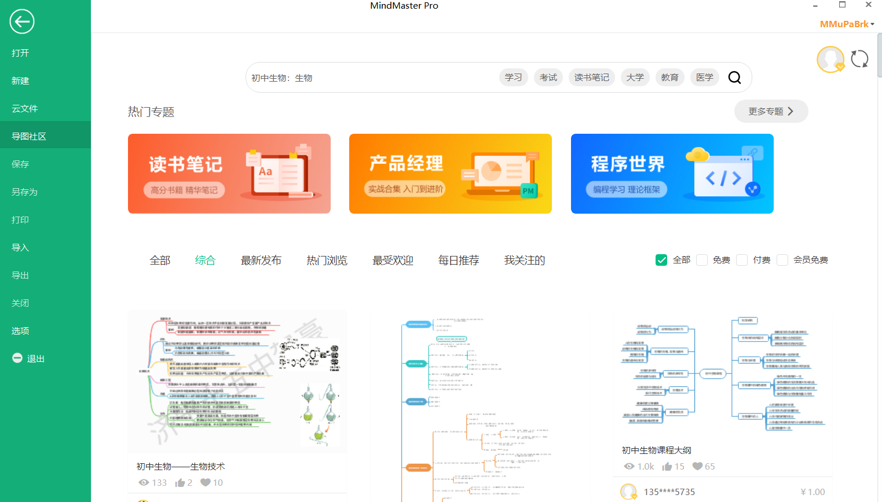Switch to the 热门浏览 tab
This screenshot has width=882, height=502.
click(327, 261)
